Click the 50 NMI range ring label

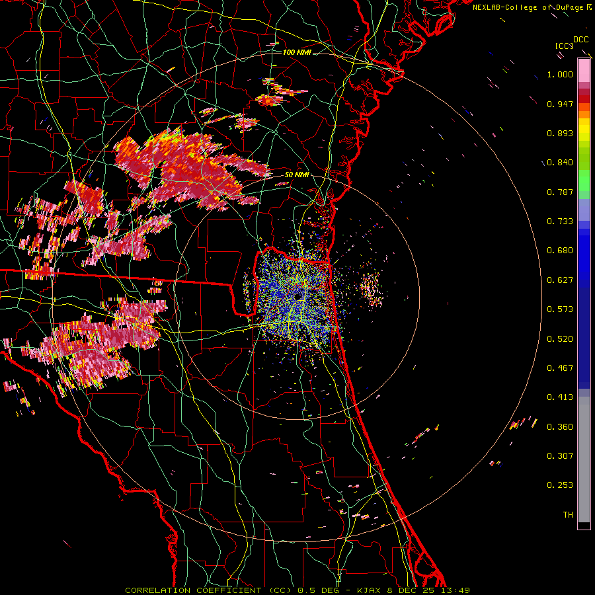(297, 175)
